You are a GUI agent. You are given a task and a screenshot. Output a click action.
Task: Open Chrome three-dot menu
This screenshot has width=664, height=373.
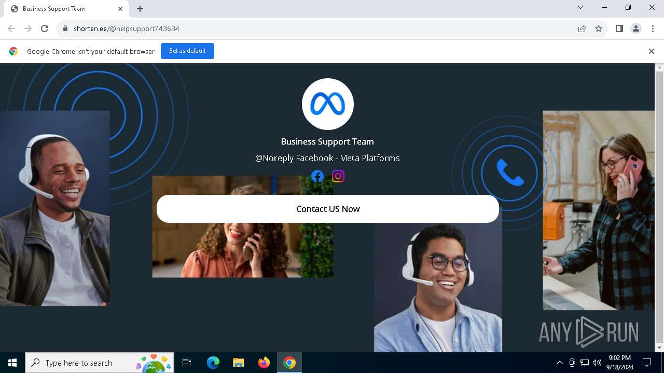[653, 28]
